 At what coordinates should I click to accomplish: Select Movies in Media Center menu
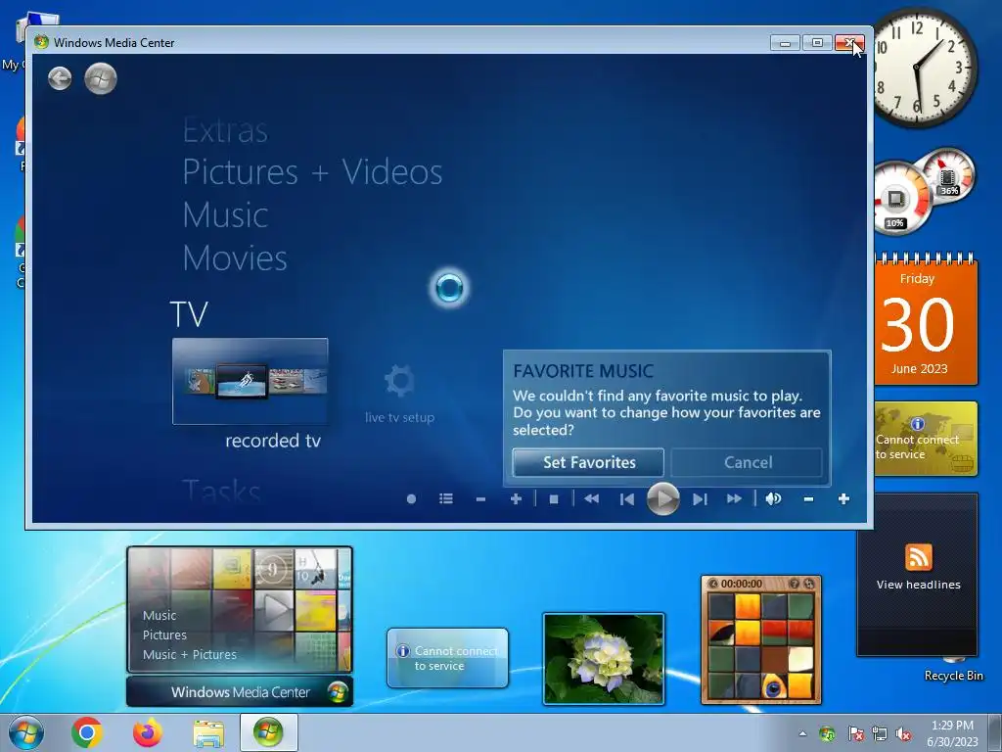coord(235,258)
